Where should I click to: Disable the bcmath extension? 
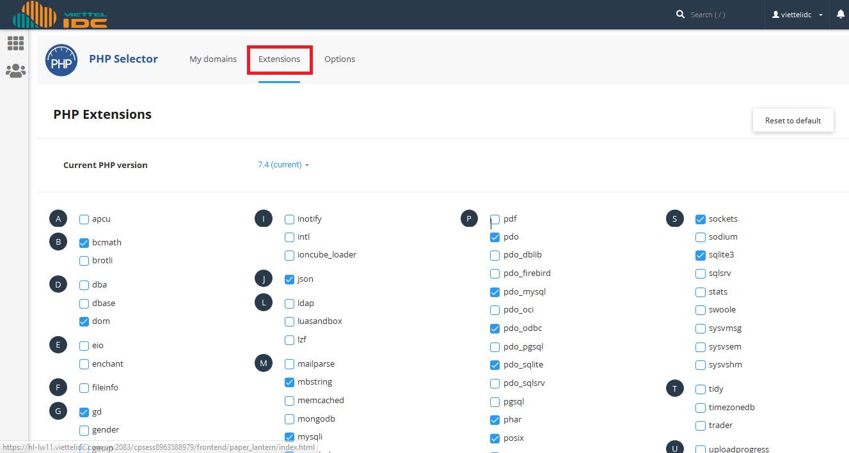pyautogui.click(x=84, y=242)
